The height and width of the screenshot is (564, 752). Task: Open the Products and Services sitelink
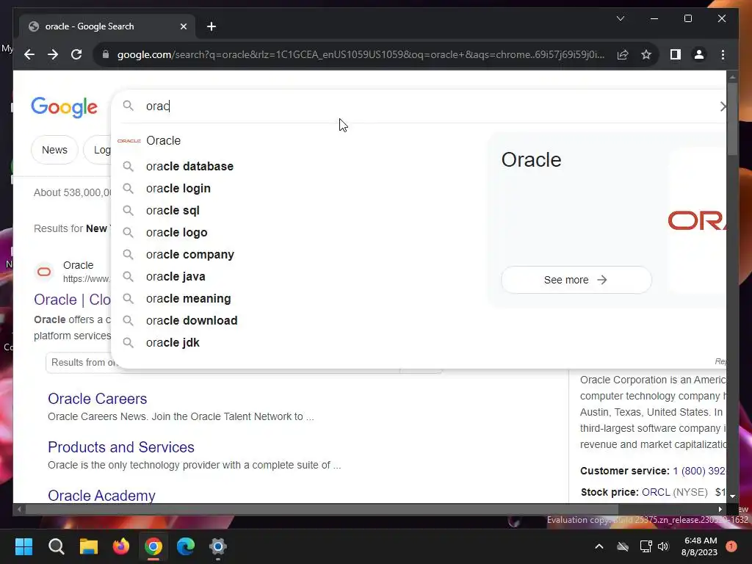(x=121, y=447)
